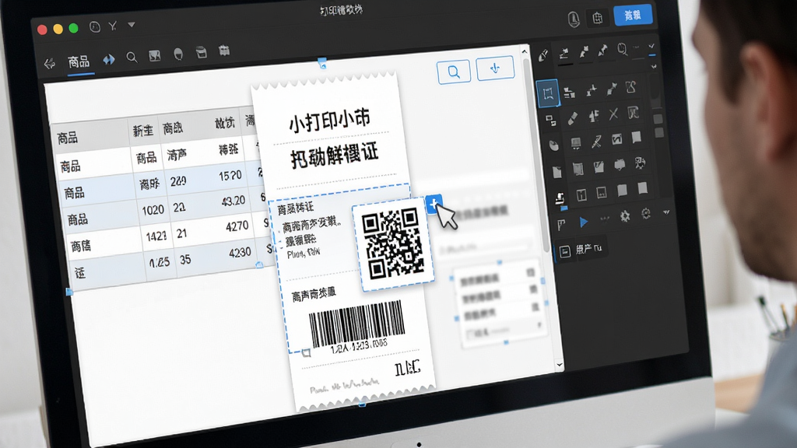Select the pencil tool at the right panel's top-left
Image resolution: width=797 pixels, height=448 pixels.
tap(542, 55)
